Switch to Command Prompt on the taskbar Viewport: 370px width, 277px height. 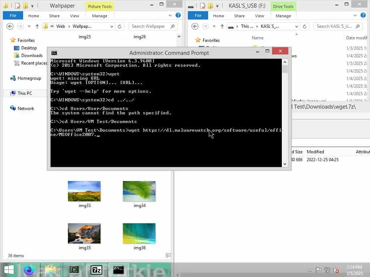coord(119,270)
